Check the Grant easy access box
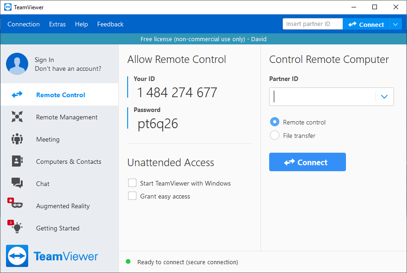407x273 pixels. 132,196
